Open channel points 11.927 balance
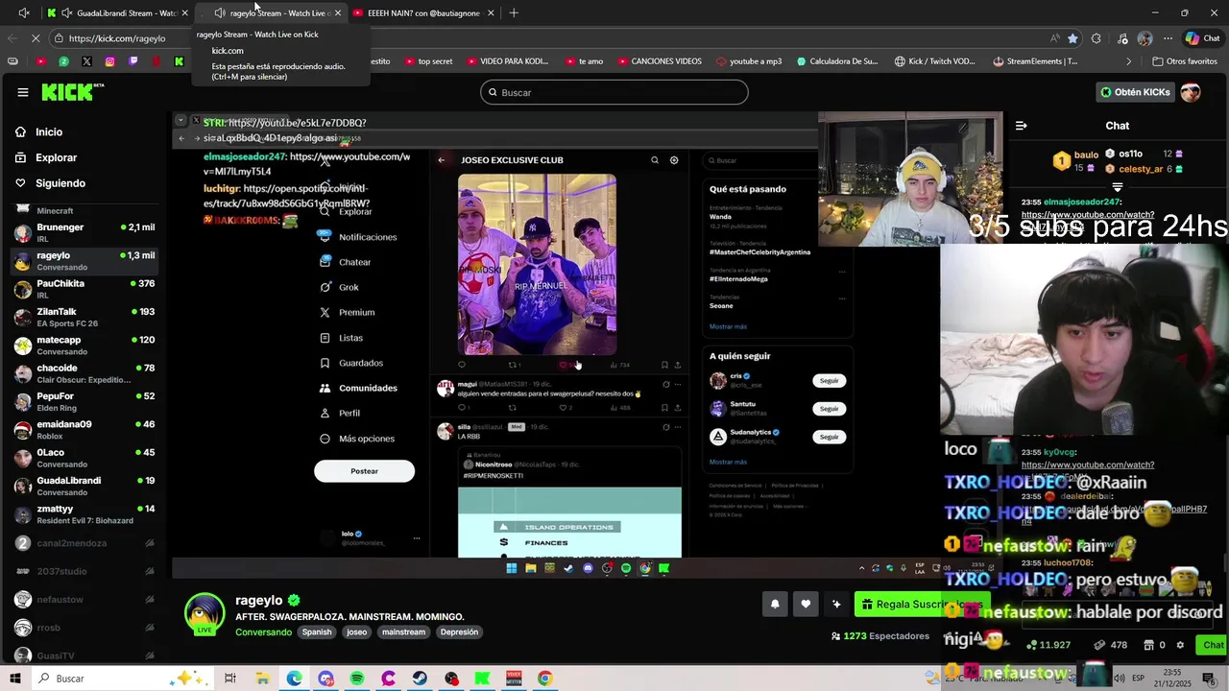1229x691 pixels. coord(1048,645)
